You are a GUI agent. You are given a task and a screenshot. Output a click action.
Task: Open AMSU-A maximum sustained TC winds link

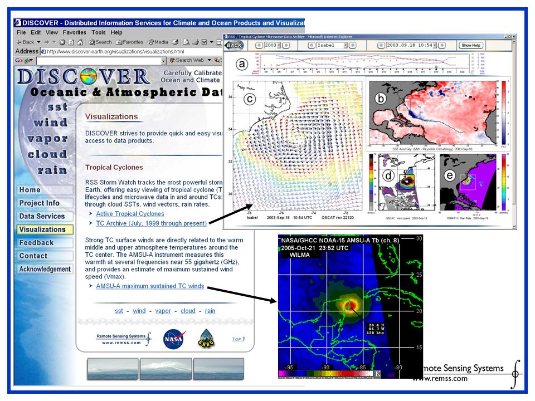[150, 286]
